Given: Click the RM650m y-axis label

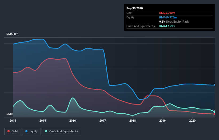Looking at the screenshot, I should click(12, 34).
